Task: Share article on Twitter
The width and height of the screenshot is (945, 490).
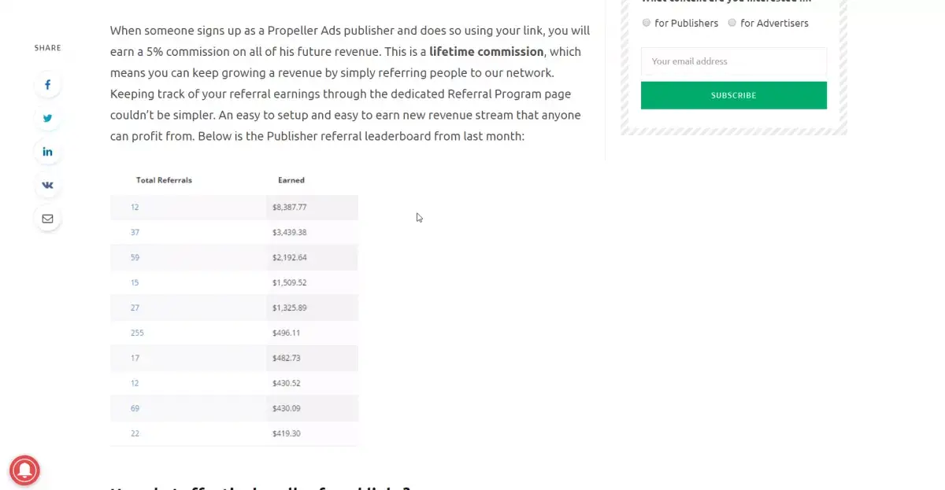Action: pos(47,119)
